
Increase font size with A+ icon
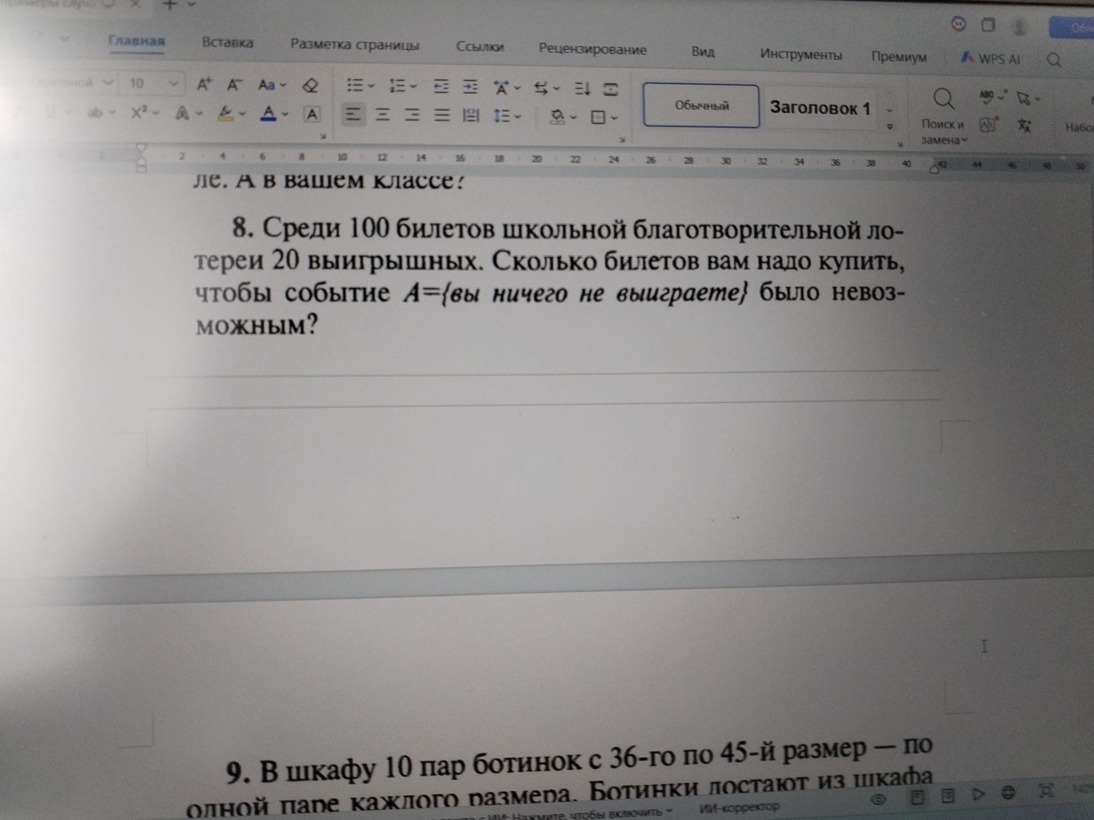click(204, 84)
